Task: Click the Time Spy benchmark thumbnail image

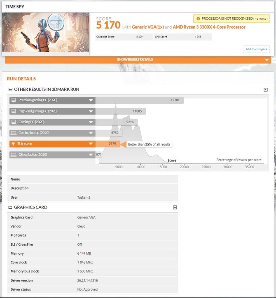Action: [46, 32]
